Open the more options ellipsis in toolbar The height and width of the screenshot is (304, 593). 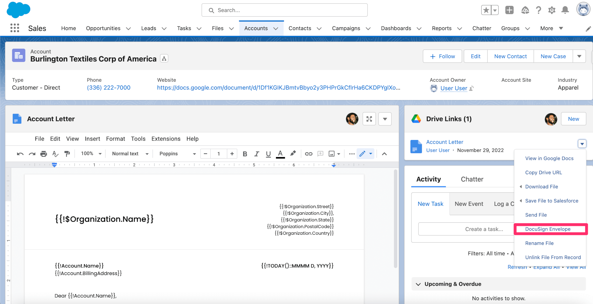tap(352, 154)
